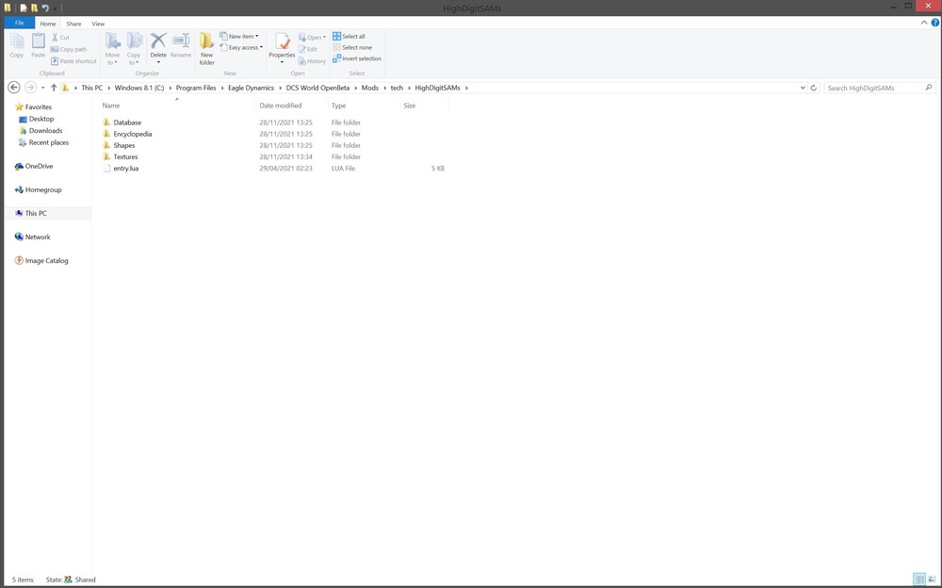Sort by the Type column header
This screenshot has width=942, height=588.
pos(339,106)
